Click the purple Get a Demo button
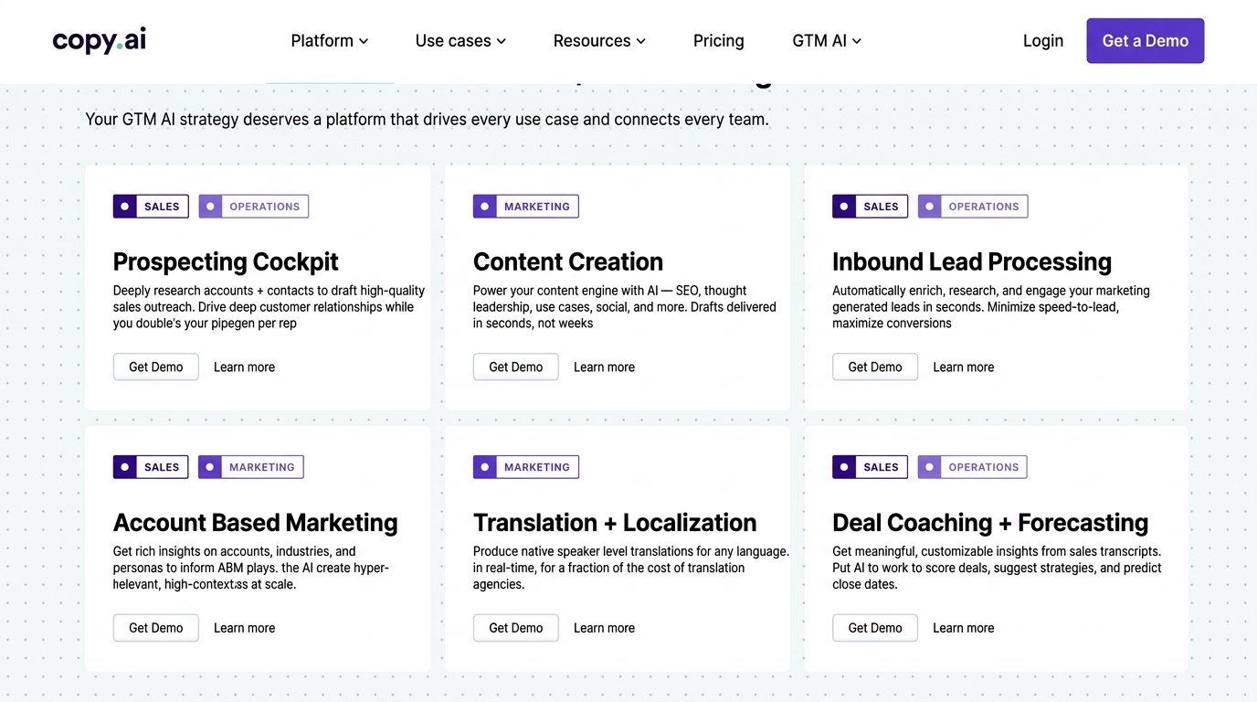Viewport: 1257px width, 702px height. 1145,41
